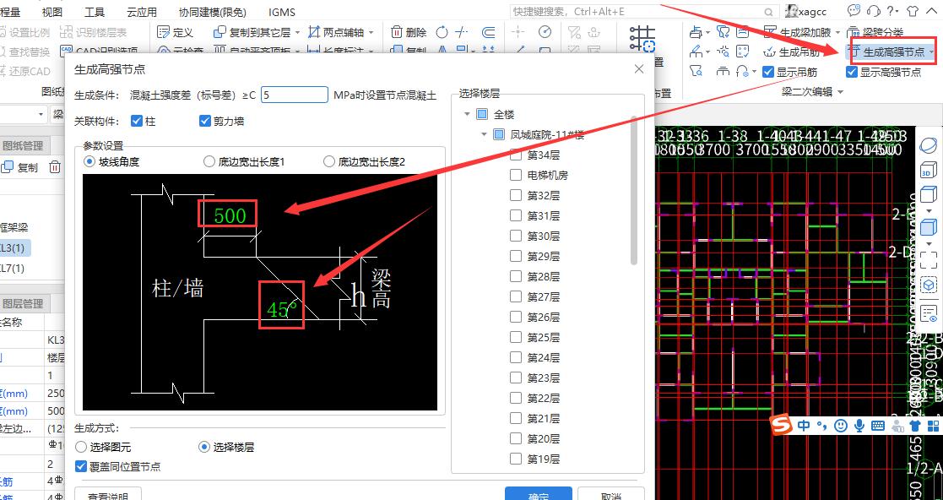The height and width of the screenshot is (500, 943).
Task: Toggle the 剪力墙 checkbox
Action: (x=204, y=121)
